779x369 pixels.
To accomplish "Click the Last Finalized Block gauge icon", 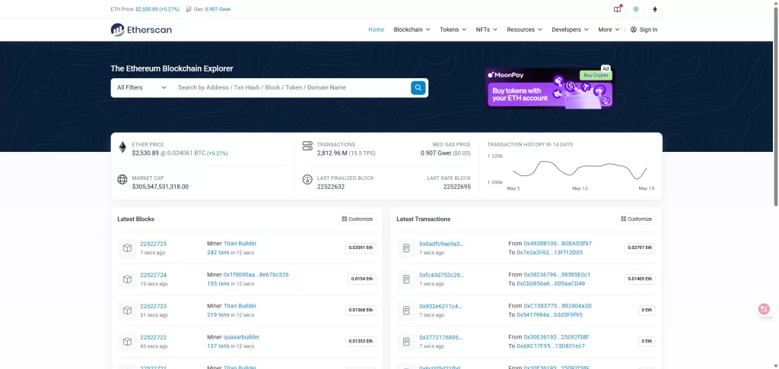I will point(307,179).
